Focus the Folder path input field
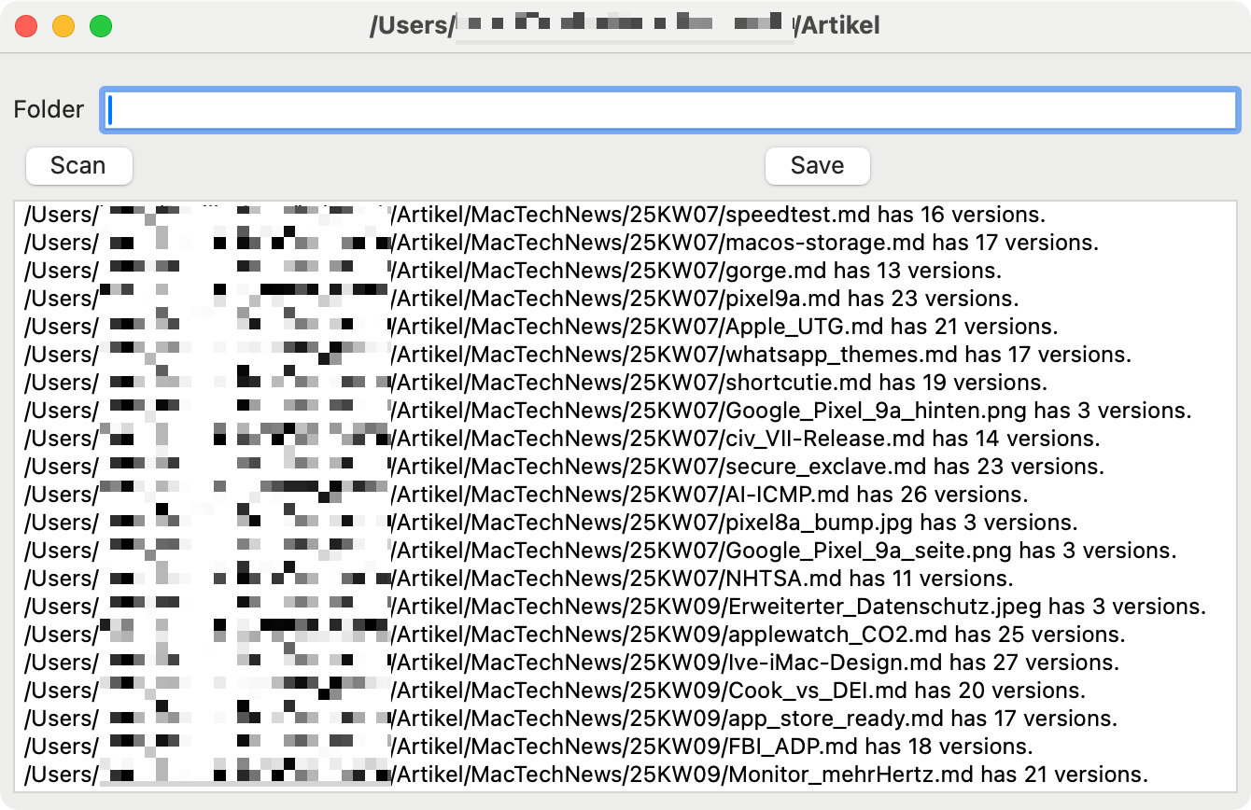Screen dimensions: 1251x810 [670, 109]
